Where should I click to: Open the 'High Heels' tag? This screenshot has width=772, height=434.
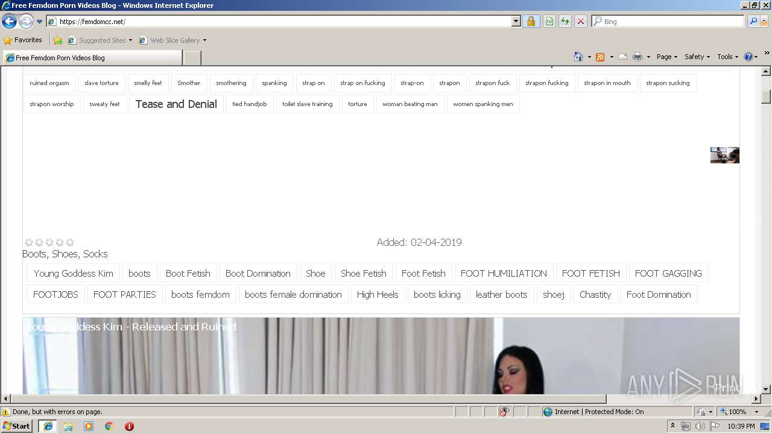(x=378, y=295)
